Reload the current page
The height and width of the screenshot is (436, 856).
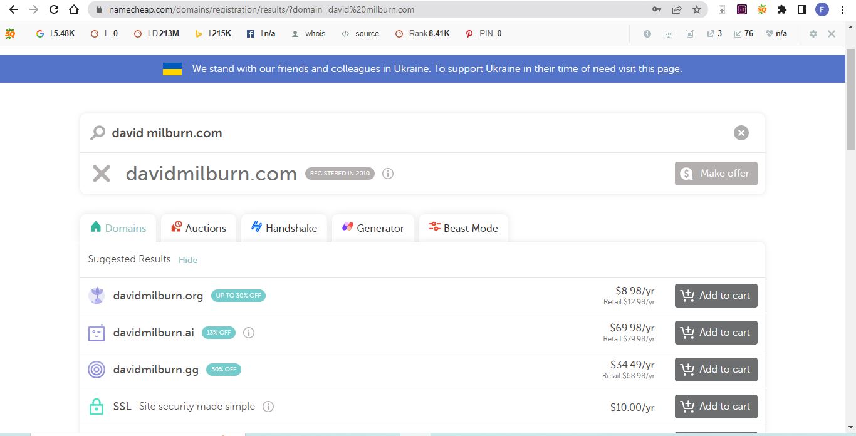coord(54,9)
